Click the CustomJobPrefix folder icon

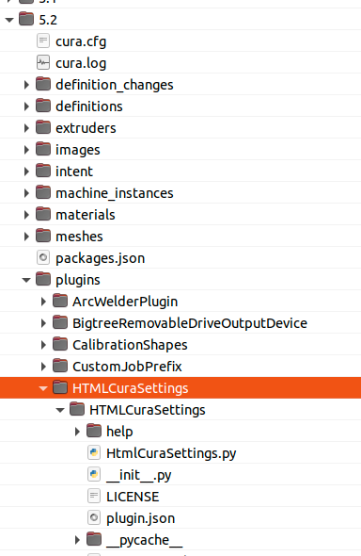click(60, 366)
